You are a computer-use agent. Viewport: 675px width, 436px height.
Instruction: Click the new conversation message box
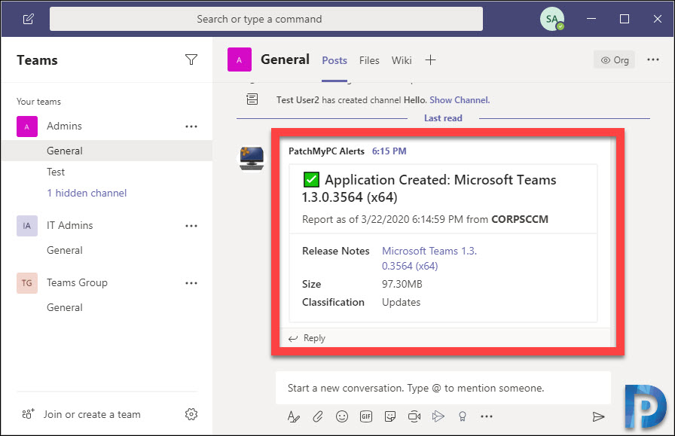443,388
